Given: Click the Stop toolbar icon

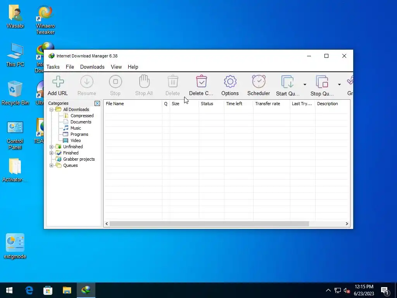Looking at the screenshot, I should (x=115, y=81).
